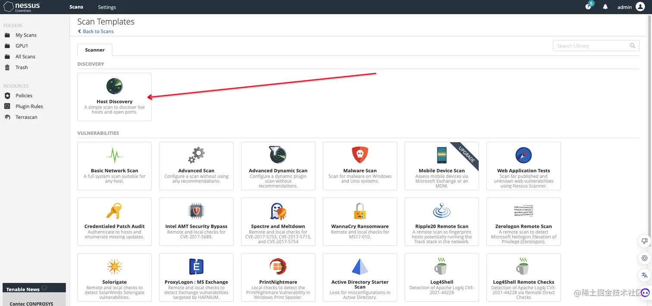Choose the Basic Network Scan title
This screenshot has width=652, height=306.
115,171
